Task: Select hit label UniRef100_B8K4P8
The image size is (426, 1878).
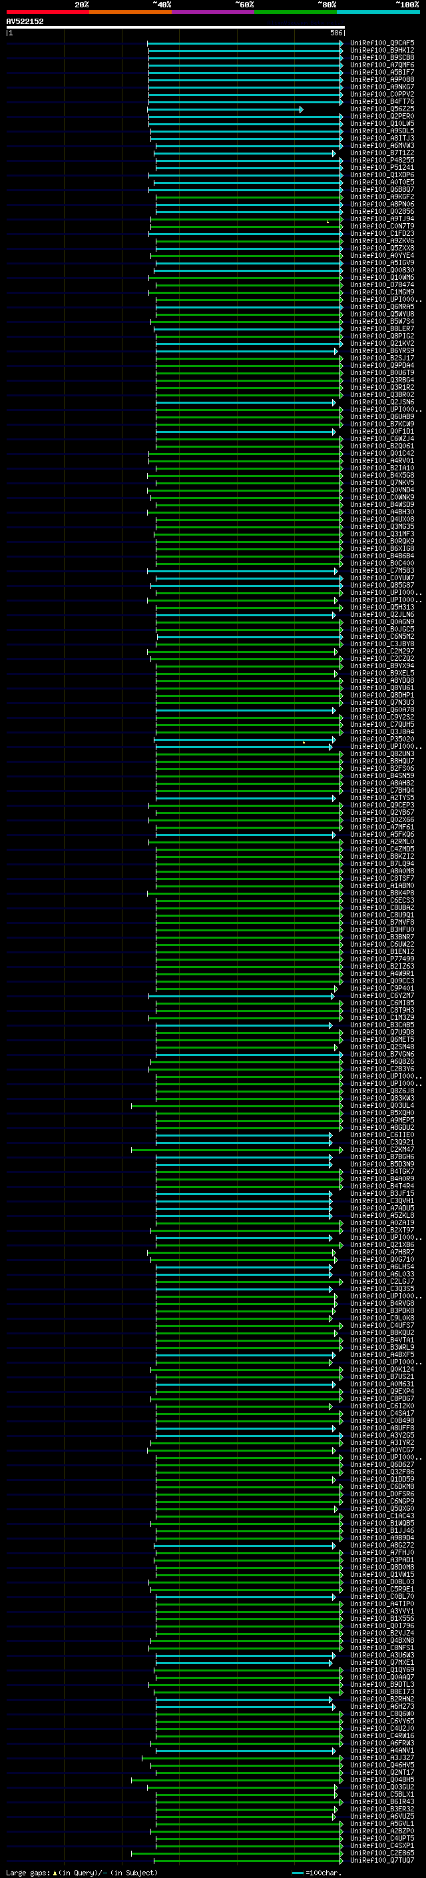Action: pyautogui.click(x=382, y=893)
